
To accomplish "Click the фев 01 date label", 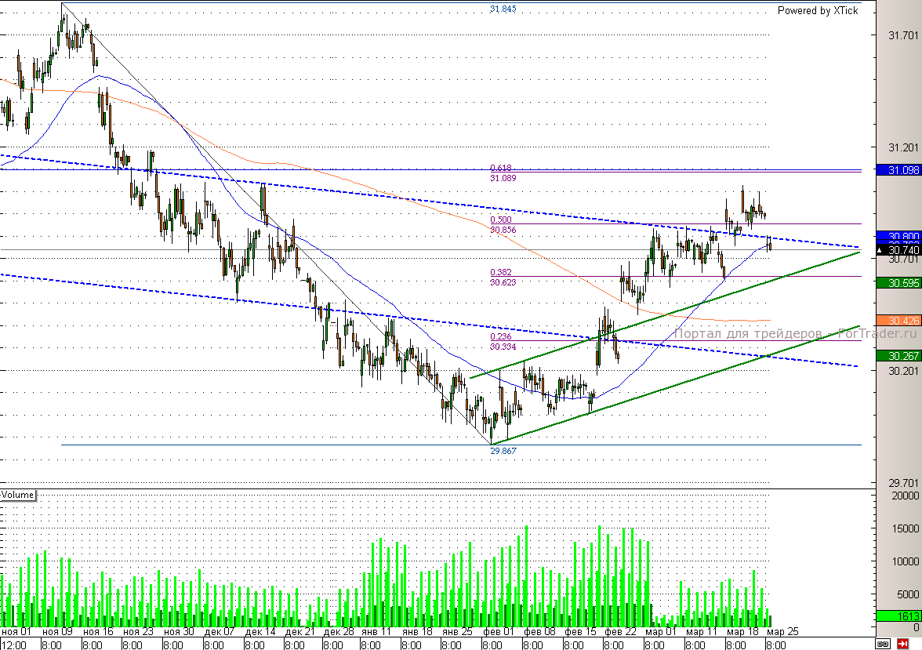I will (x=498, y=632).
